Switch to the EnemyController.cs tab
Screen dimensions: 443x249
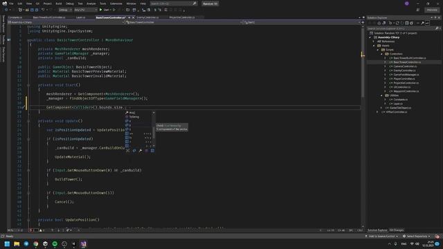point(147,17)
